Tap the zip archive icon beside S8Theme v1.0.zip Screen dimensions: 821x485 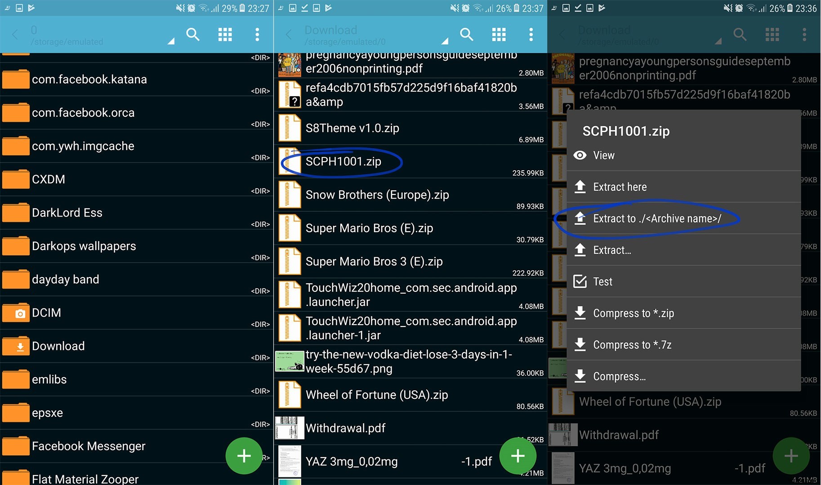coord(290,128)
